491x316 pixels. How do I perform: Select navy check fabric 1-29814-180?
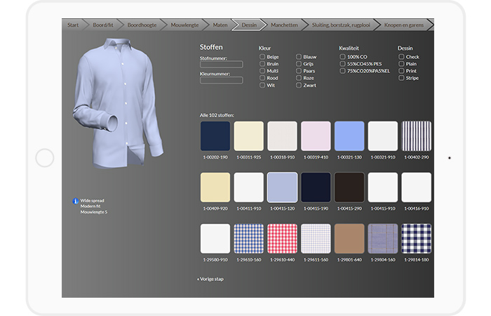pos(416,239)
